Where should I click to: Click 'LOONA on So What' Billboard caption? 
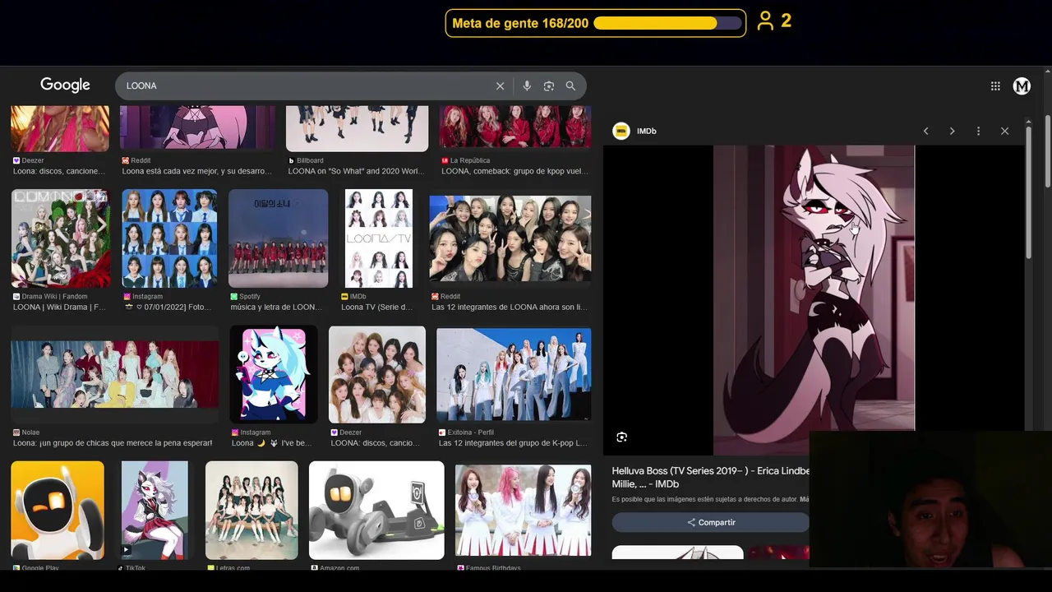(357, 171)
